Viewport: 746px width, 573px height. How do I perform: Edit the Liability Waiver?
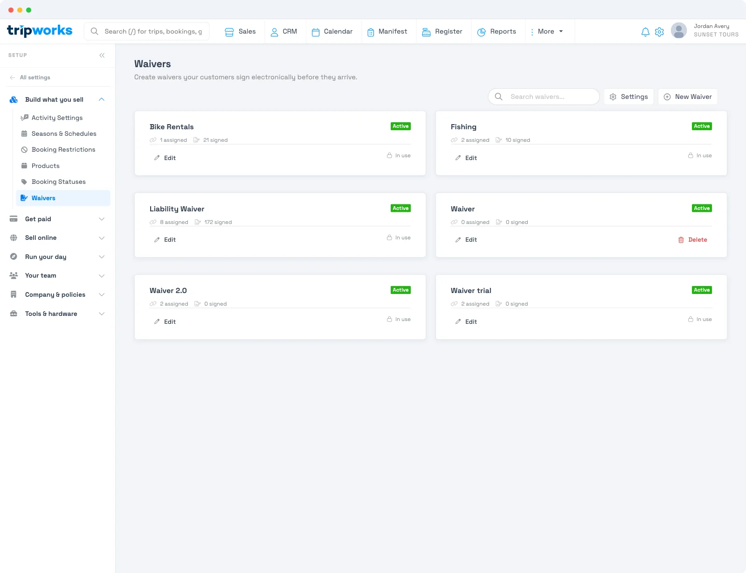click(x=165, y=240)
